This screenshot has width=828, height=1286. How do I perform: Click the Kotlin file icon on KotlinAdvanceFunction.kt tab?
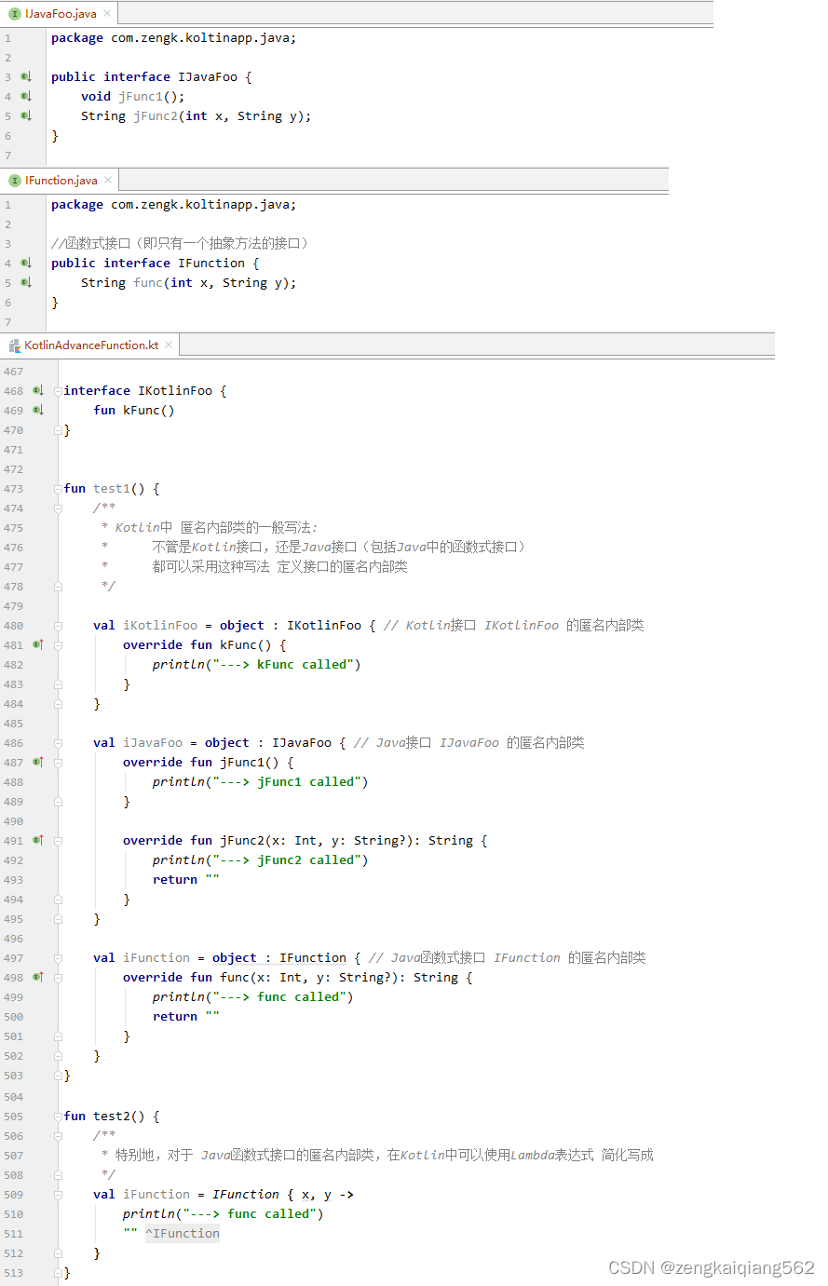[x=15, y=345]
